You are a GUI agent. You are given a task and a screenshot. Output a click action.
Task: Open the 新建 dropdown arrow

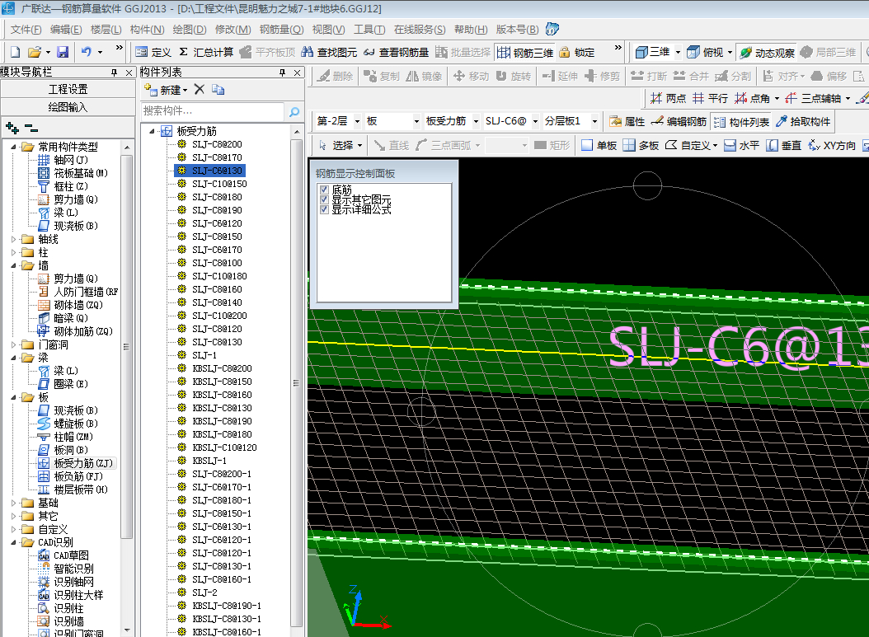click(186, 90)
